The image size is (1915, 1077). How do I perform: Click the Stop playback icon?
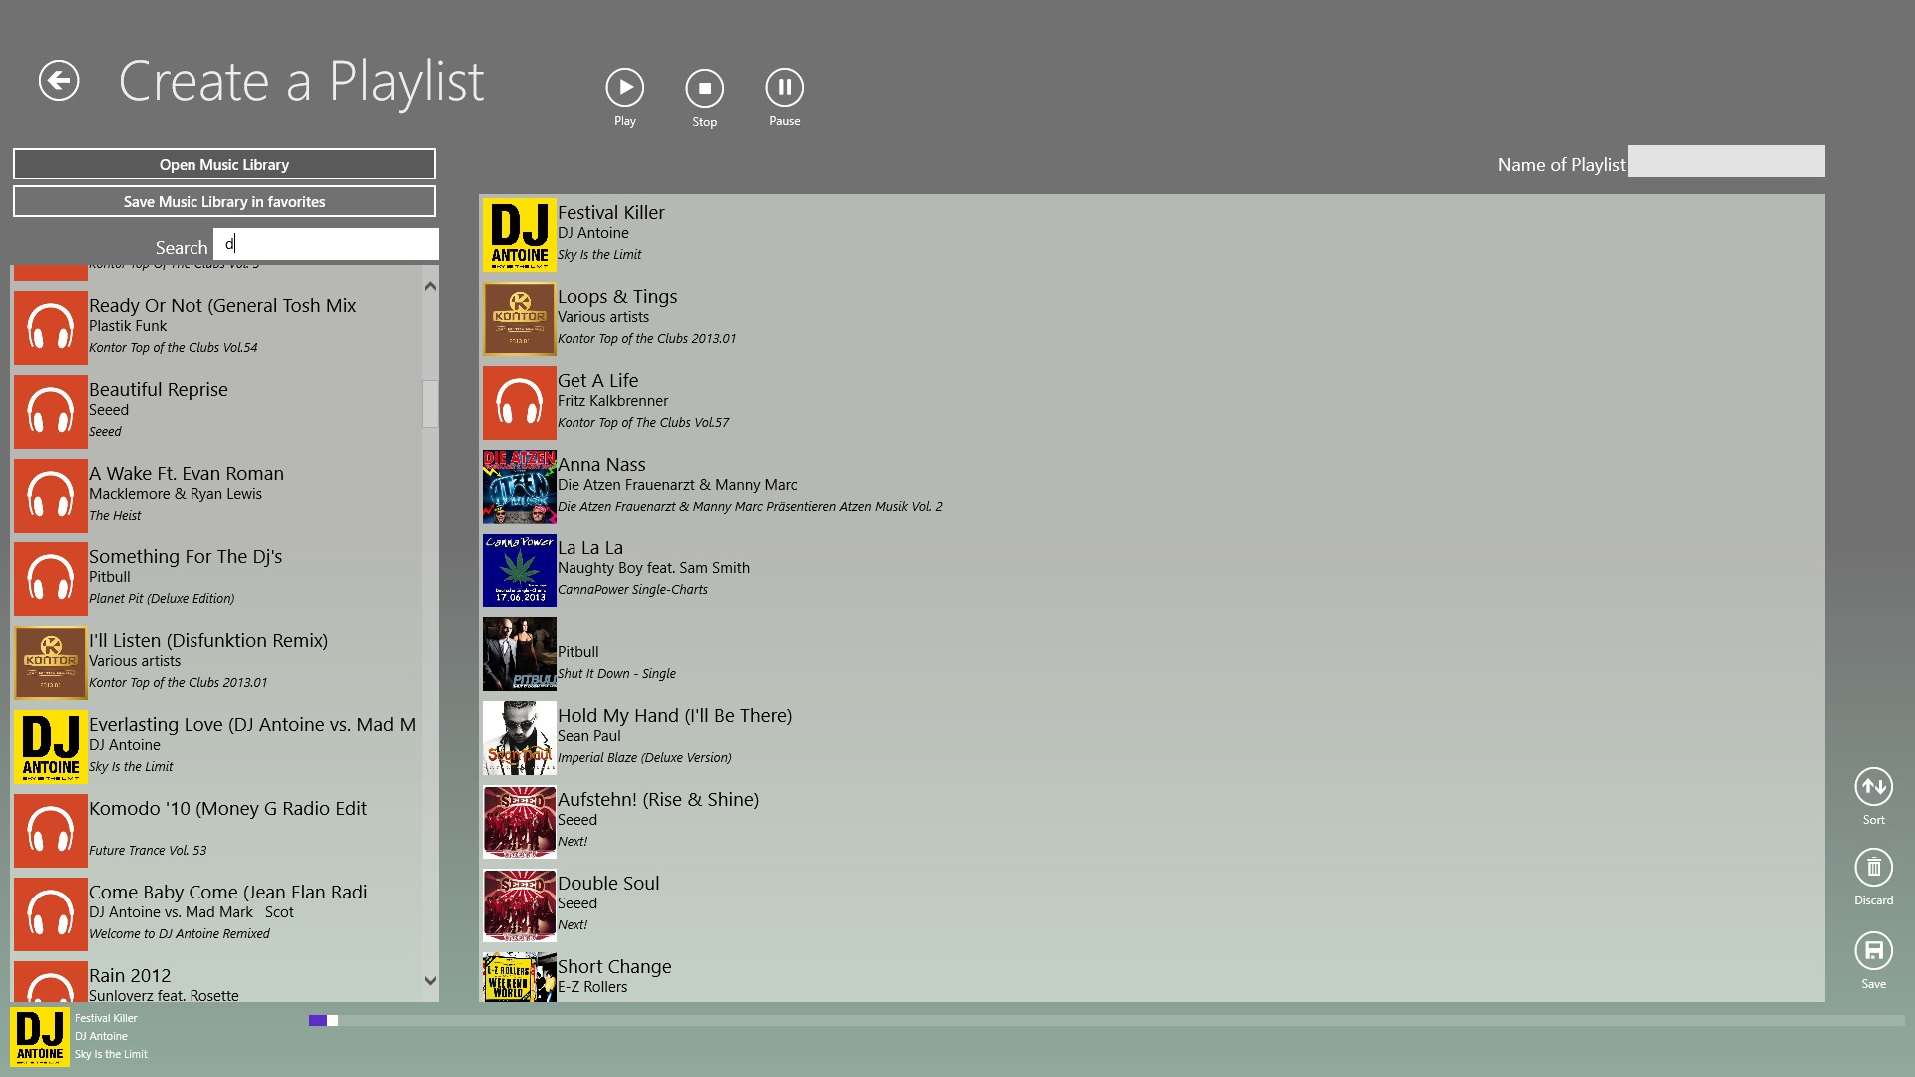pyautogui.click(x=704, y=88)
